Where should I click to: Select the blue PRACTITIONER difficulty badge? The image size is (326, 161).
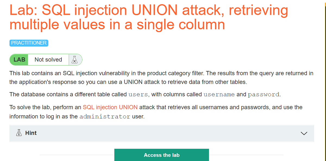29,43
